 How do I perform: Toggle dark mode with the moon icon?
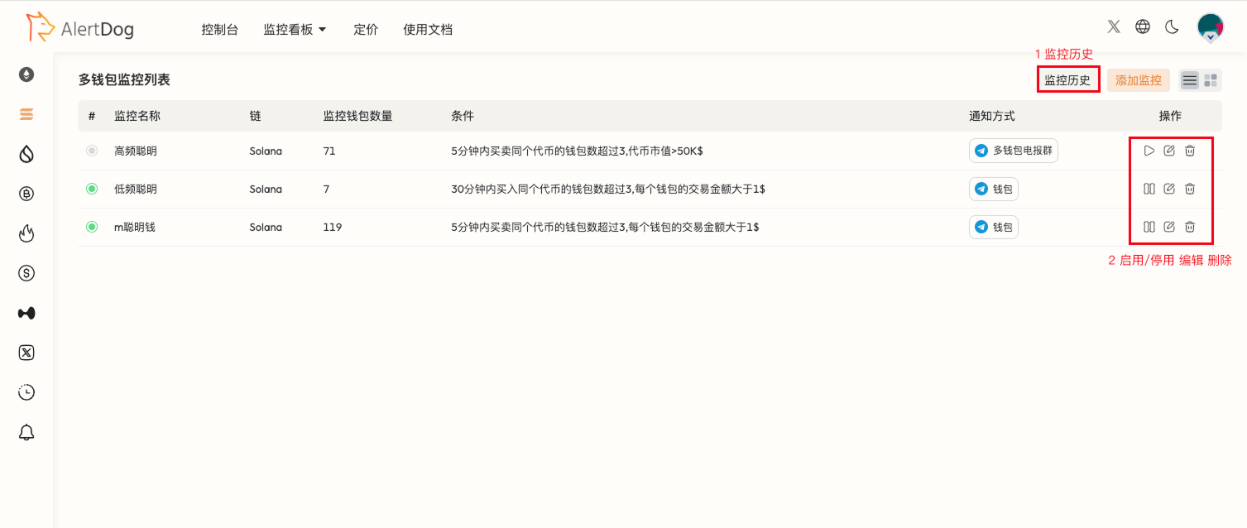click(1171, 26)
